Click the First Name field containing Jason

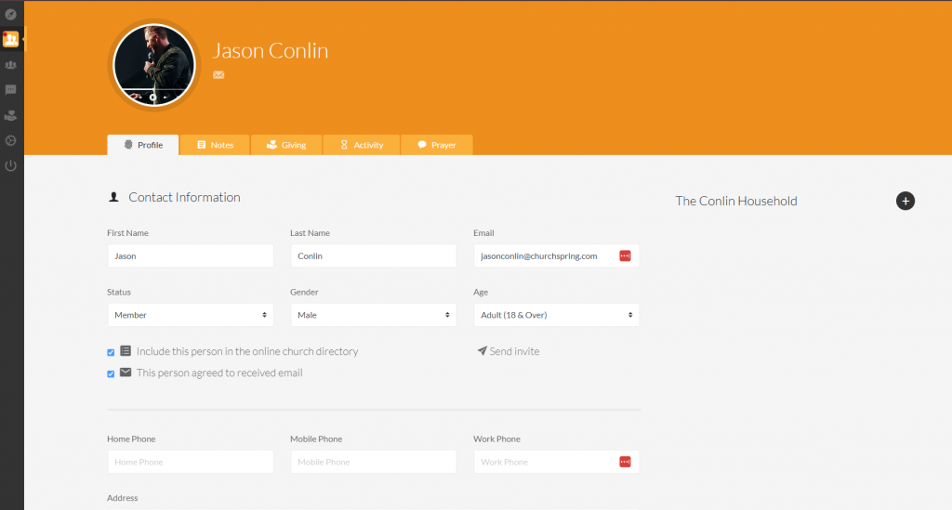[190, 255]
